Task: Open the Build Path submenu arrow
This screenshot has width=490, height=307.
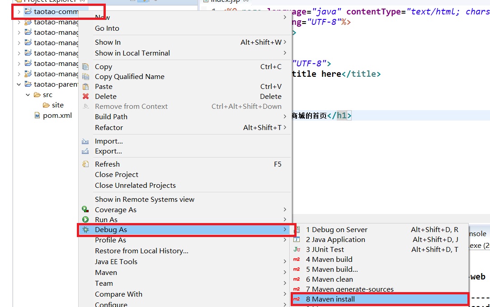Action: 285,116
